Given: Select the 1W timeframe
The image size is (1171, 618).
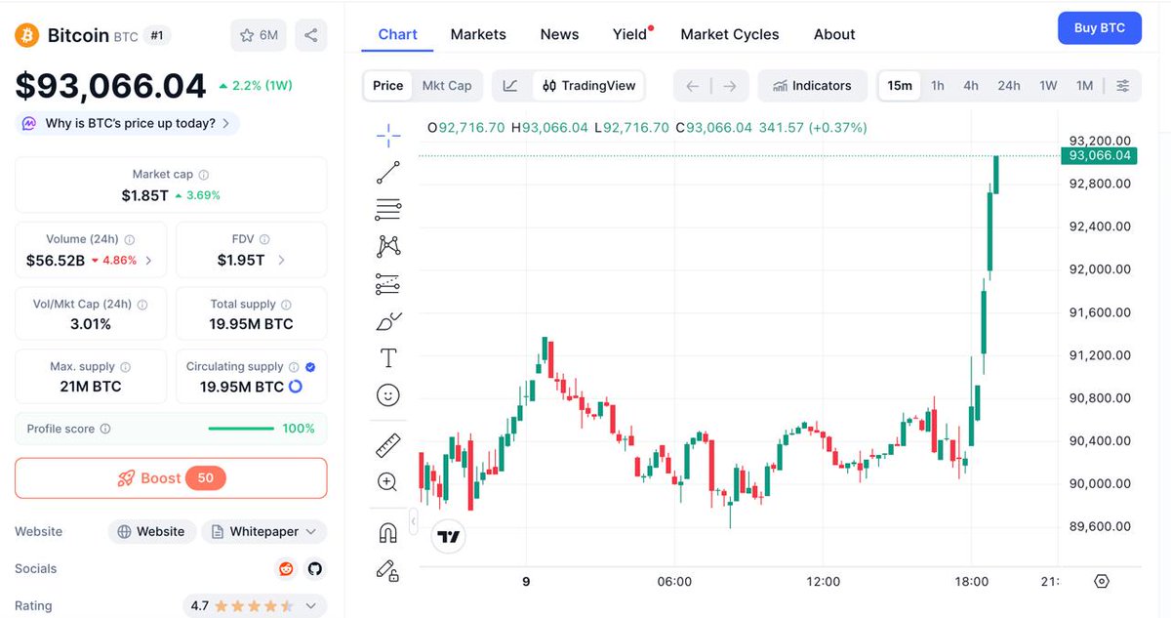Looking at the screenshot, I should (1049, 86).
